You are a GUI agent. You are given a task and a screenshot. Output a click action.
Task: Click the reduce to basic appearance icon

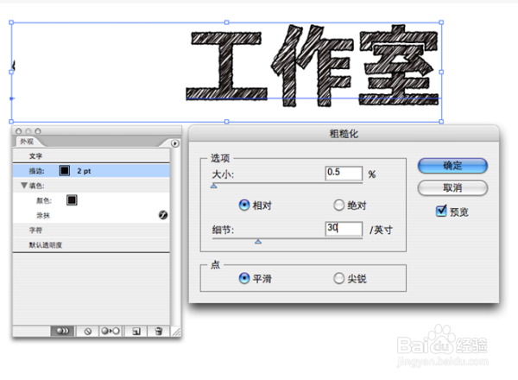pyautogui.click(x=111, y=331)
